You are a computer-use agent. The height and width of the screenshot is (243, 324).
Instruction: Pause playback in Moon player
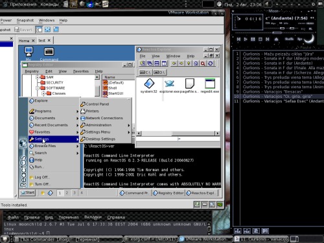253,39
